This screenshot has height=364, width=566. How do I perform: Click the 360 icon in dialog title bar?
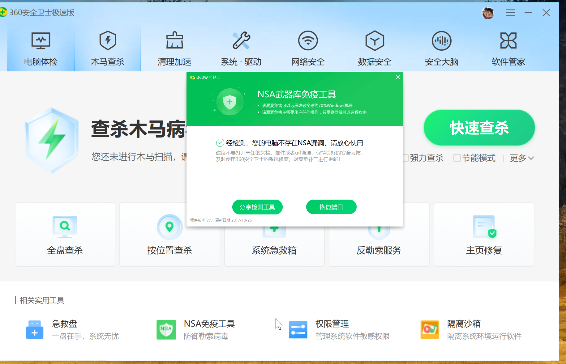point(193,77)
